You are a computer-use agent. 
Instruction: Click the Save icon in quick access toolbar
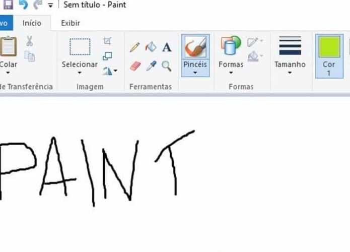tap(8, 5)
